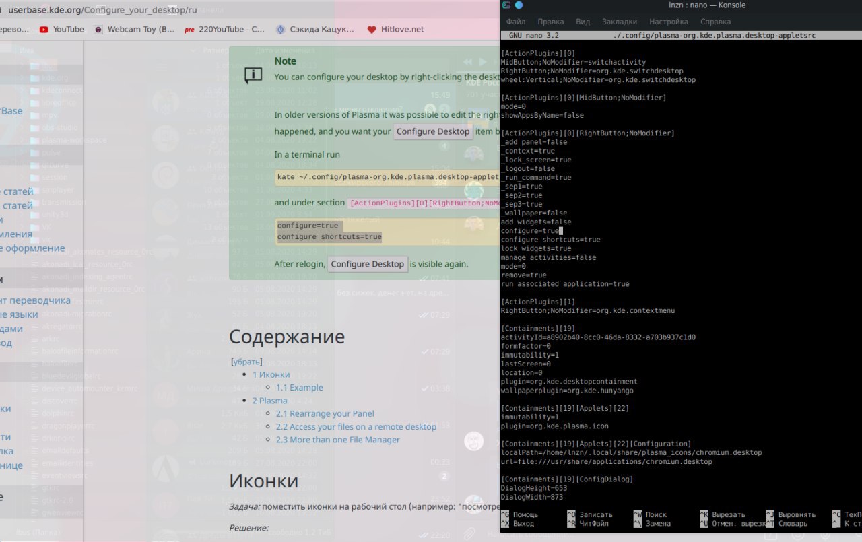The height and width of the screenshot is (542, 862).
Task: Click the '^J Выровнять' nano shortcut hint
Action: [791, 514]
